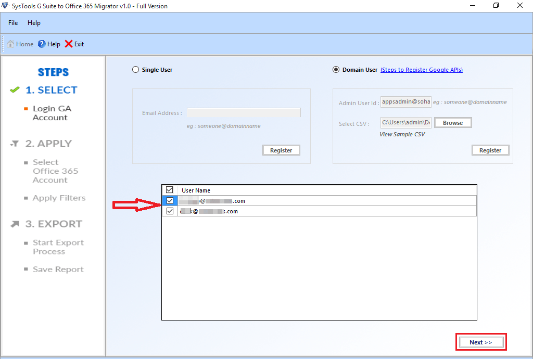Select the Single User radio button

pos(136,70)
